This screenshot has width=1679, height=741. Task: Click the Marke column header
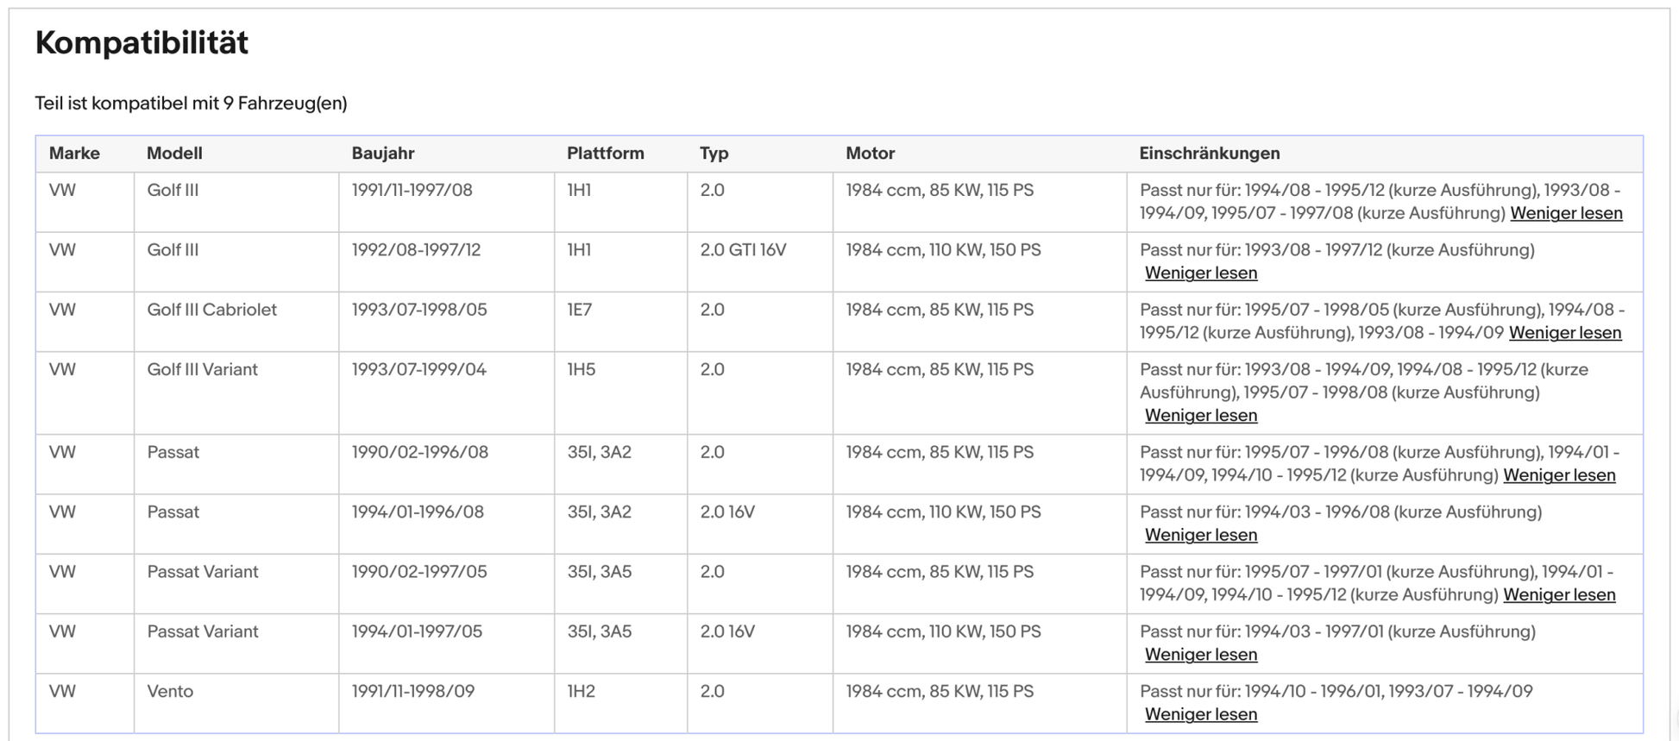[x=74, y=154]
